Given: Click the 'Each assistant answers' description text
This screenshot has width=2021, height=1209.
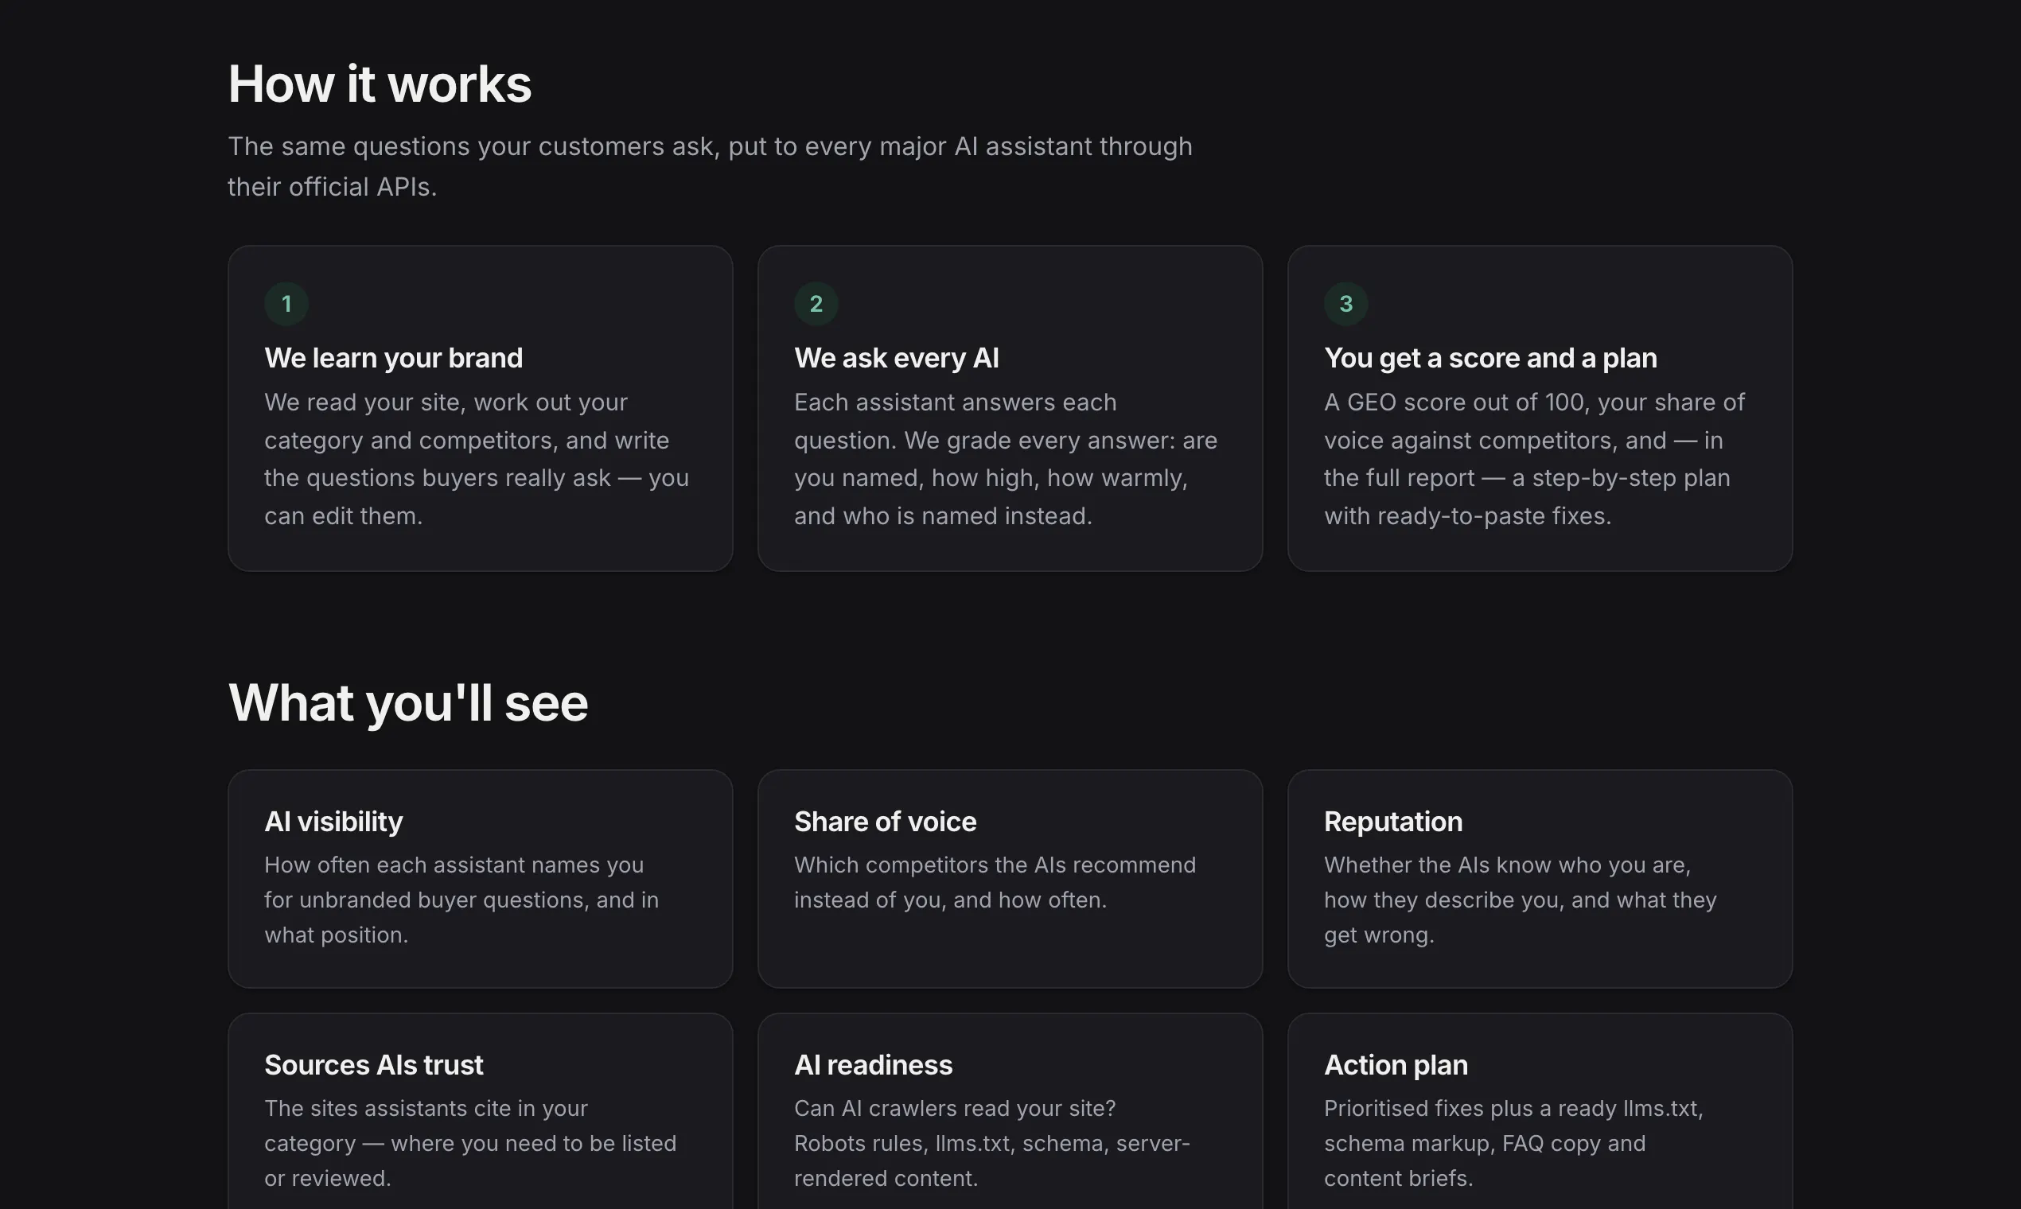Looking at the screenshot, I should click(x=1006, y=459).
